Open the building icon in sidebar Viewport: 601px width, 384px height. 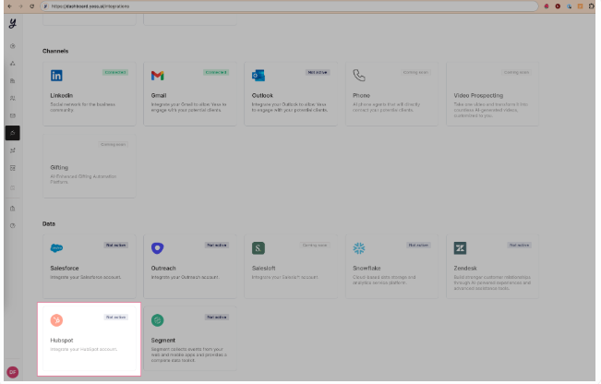(13, 81)
